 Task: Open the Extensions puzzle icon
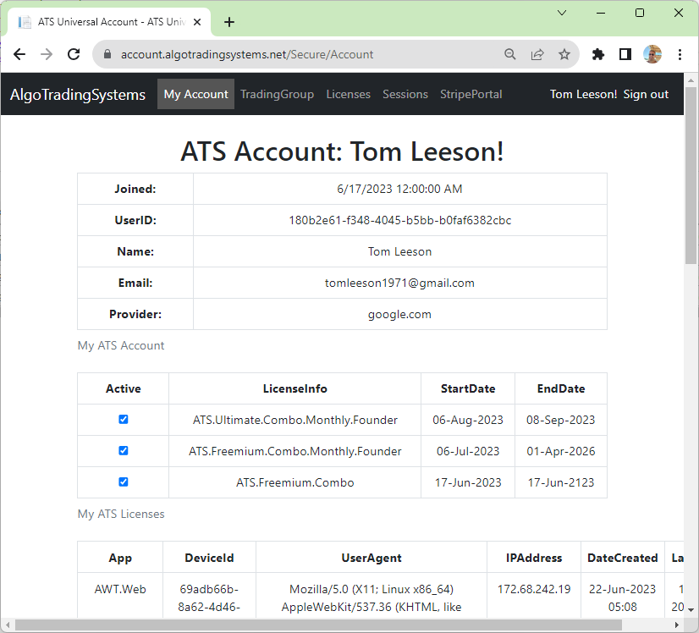(x=597, y=54)
